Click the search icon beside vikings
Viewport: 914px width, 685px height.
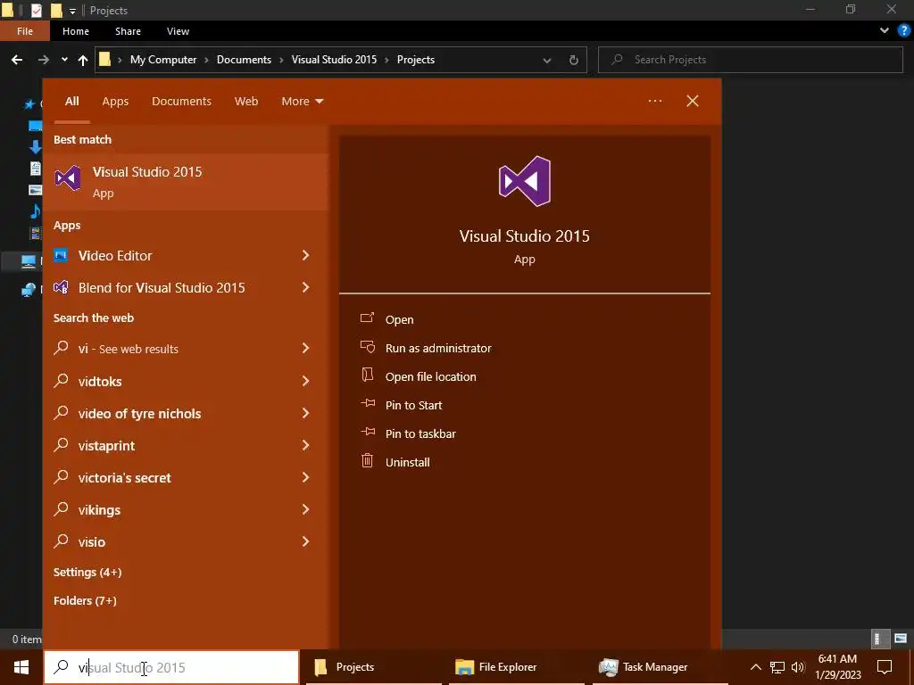click(x=62, y=509)
